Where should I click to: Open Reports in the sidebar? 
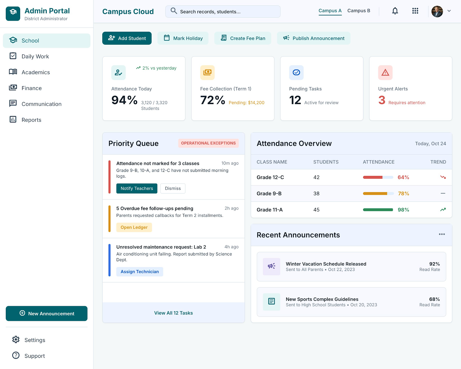point(47,120)
